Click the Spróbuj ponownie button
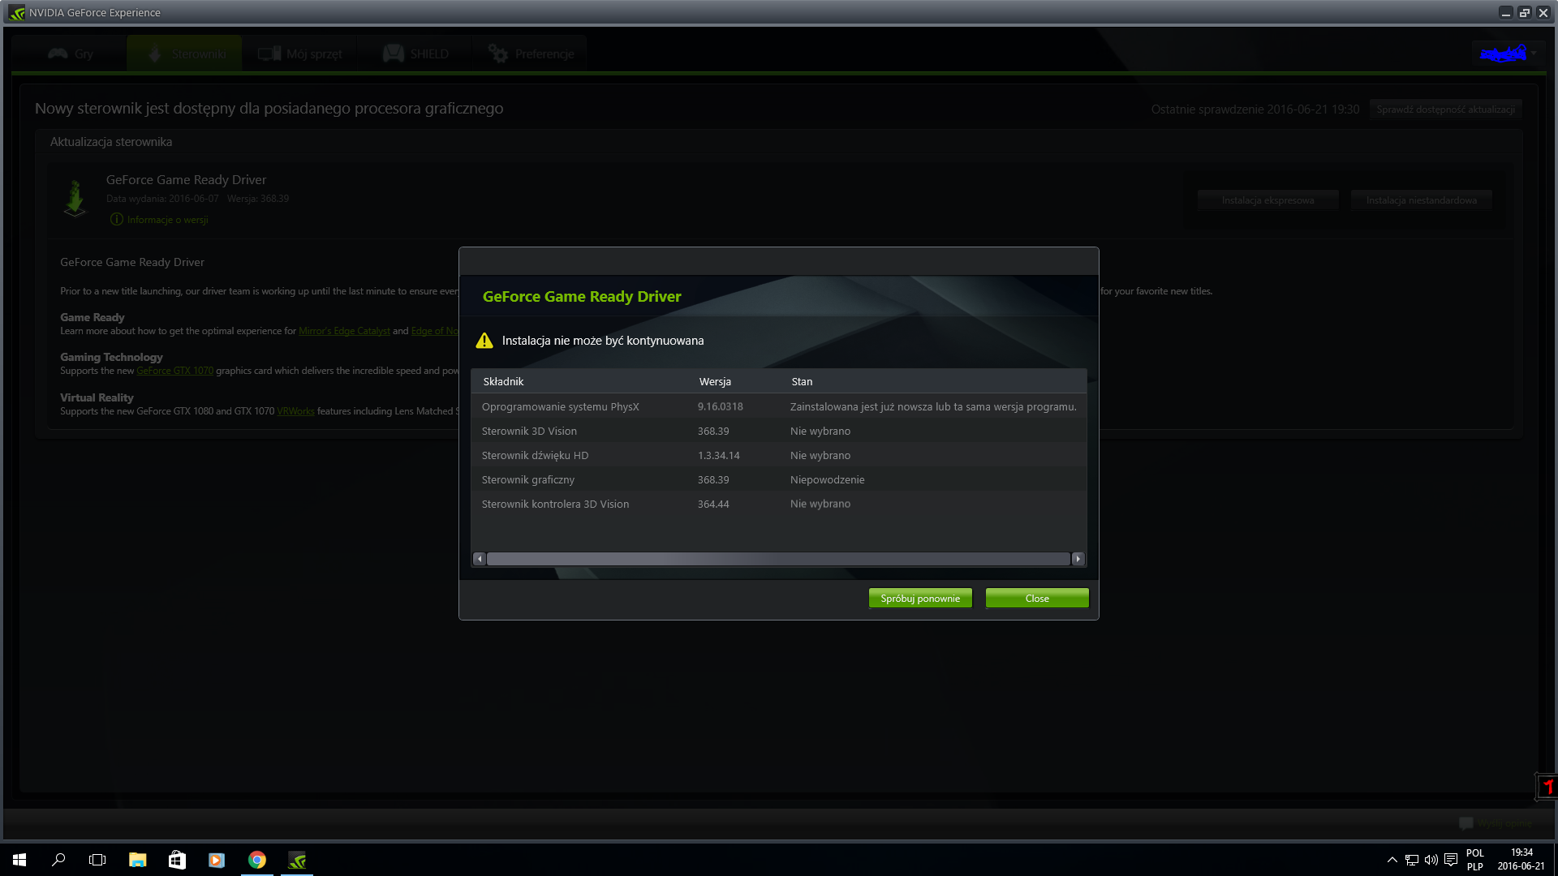Image resolution: width=1558 pixels, height=876 pixels. 920,599
